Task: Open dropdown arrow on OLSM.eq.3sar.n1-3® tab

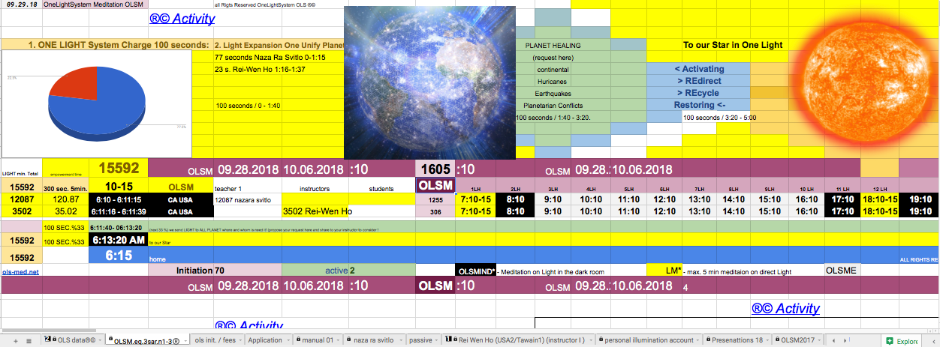Action: [x=184, y=340]
